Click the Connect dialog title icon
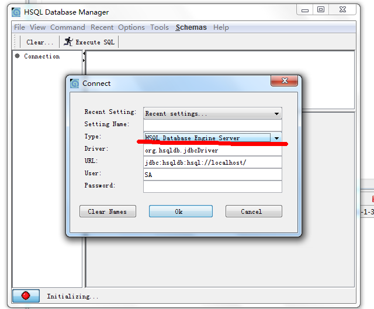 tap(74, 84)
